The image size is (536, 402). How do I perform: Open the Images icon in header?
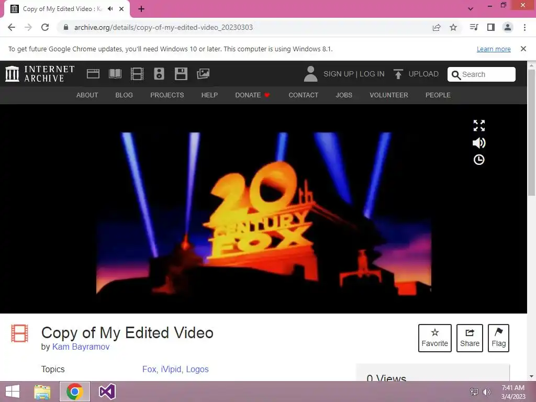(203, 74)
